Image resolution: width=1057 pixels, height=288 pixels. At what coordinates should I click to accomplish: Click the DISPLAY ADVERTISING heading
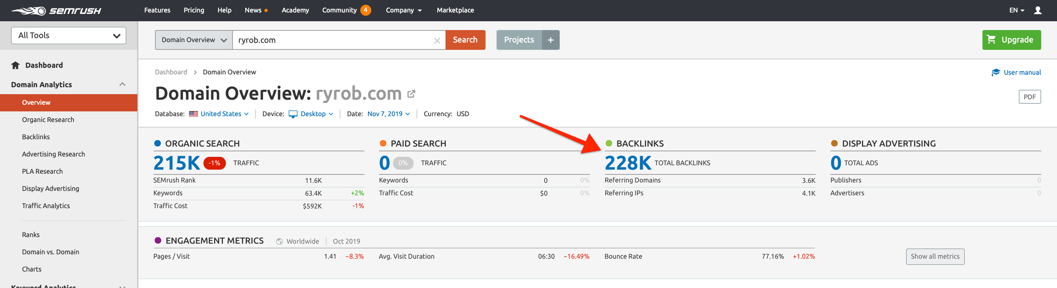[889, 144]
